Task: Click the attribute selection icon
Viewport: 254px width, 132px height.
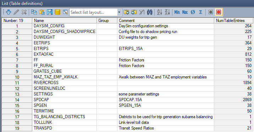Action: point(65,12)
